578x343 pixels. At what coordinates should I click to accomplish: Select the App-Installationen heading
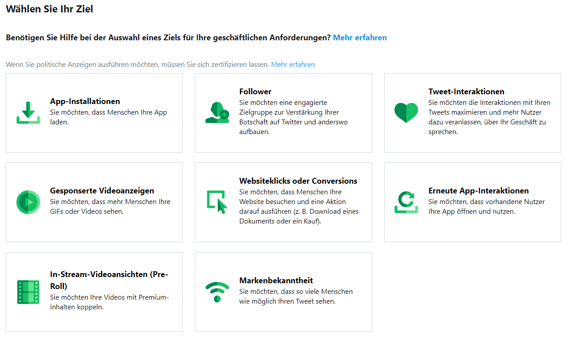tap(85, 101)
